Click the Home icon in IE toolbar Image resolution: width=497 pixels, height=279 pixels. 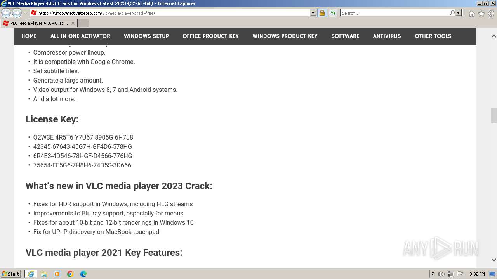click(x=471, y=14)
